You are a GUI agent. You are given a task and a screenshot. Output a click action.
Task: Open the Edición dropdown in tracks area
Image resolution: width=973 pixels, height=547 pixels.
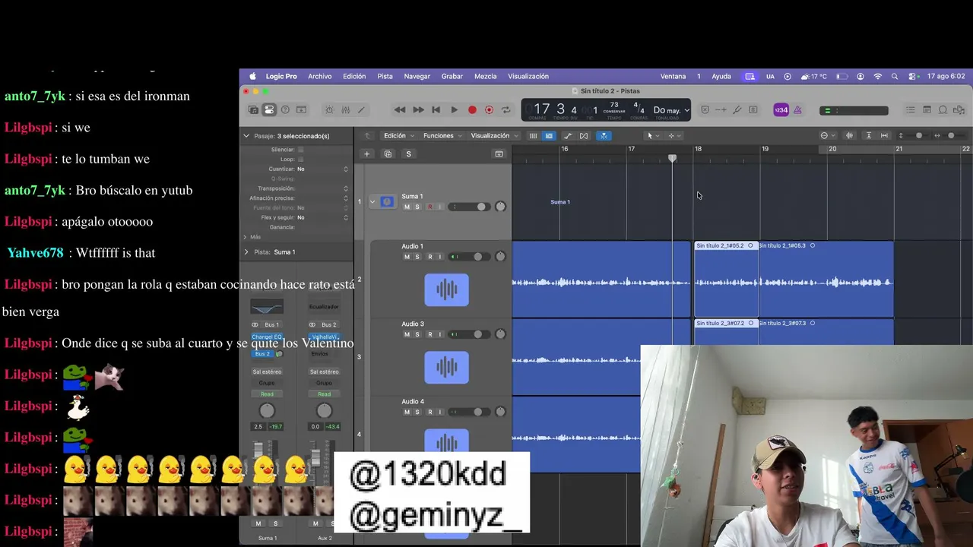click(x=398, y=136)
